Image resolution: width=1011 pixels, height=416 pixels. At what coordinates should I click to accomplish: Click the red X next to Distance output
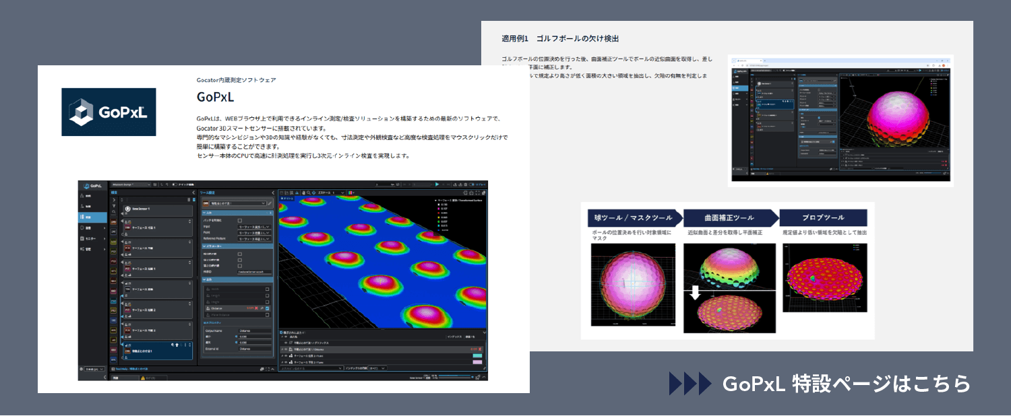coord(257,308)
